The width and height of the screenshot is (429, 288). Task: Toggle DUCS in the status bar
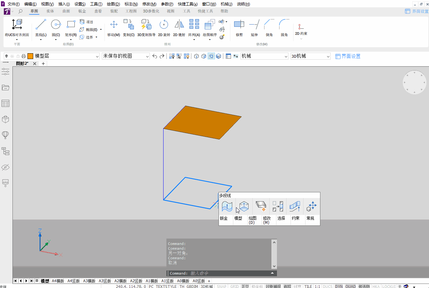327,286
